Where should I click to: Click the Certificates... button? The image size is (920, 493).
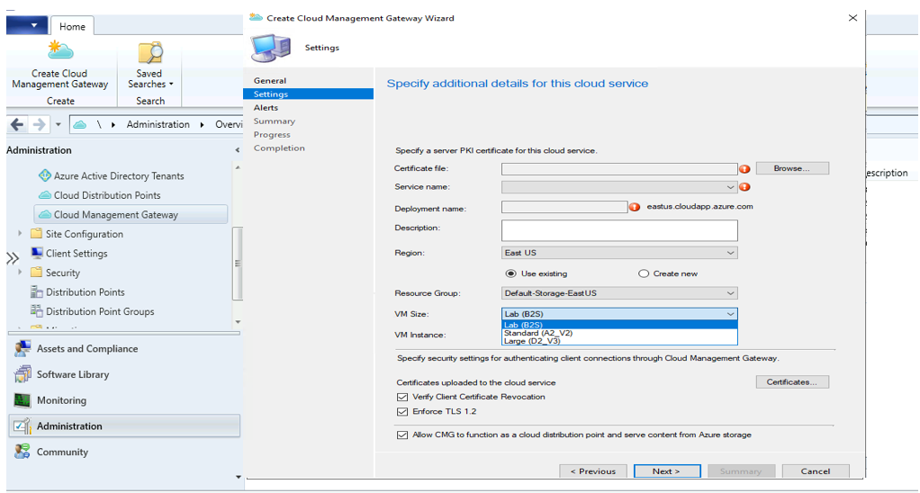[x=792, y=381]
